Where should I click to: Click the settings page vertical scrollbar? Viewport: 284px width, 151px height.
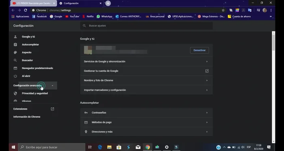click(x=273, y=43)
